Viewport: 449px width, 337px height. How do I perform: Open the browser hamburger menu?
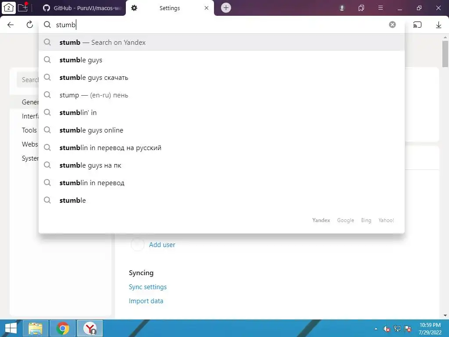pos(381,8)
